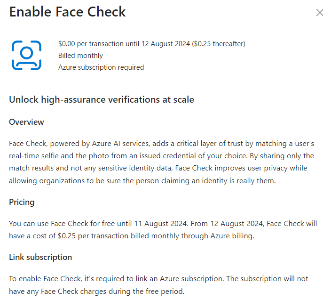The image size is (323, 300).
Task: Click the Pricing heading
Action: (22, 202)
